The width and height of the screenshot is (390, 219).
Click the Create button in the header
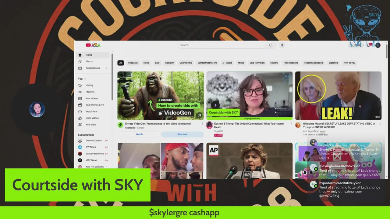356,45
